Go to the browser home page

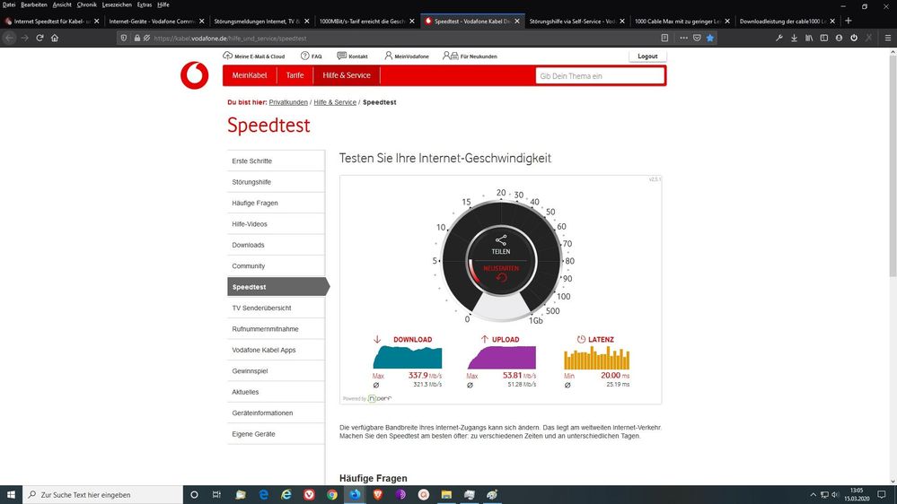(55, 38)
